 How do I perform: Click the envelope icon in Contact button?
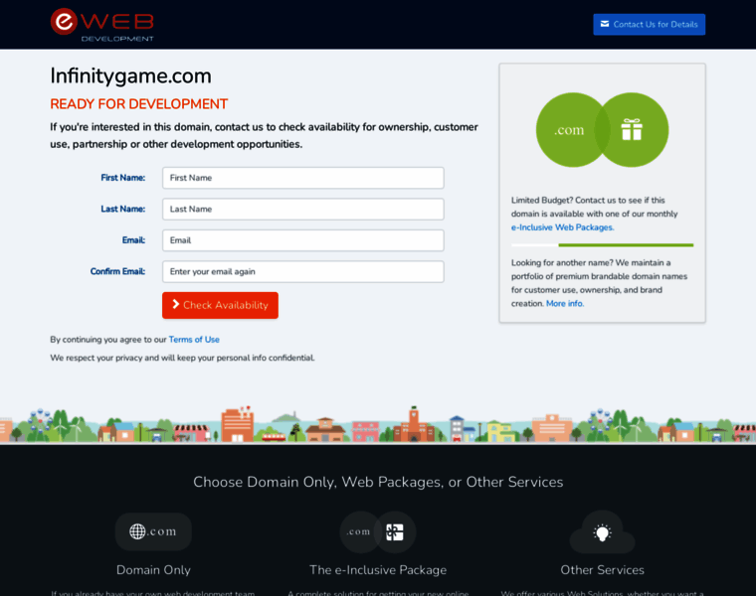click(x=604, y=24)
